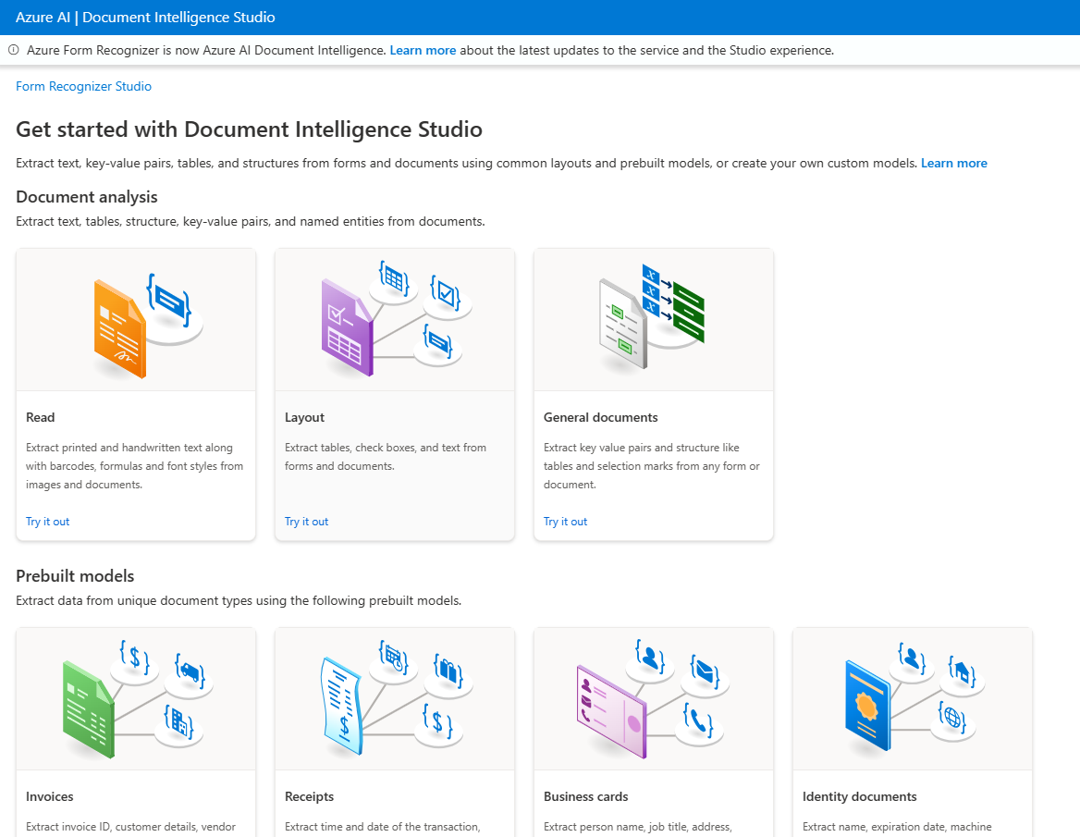
Task: Click the Identity documents card thumbnail
Action: tap(913, 698)
